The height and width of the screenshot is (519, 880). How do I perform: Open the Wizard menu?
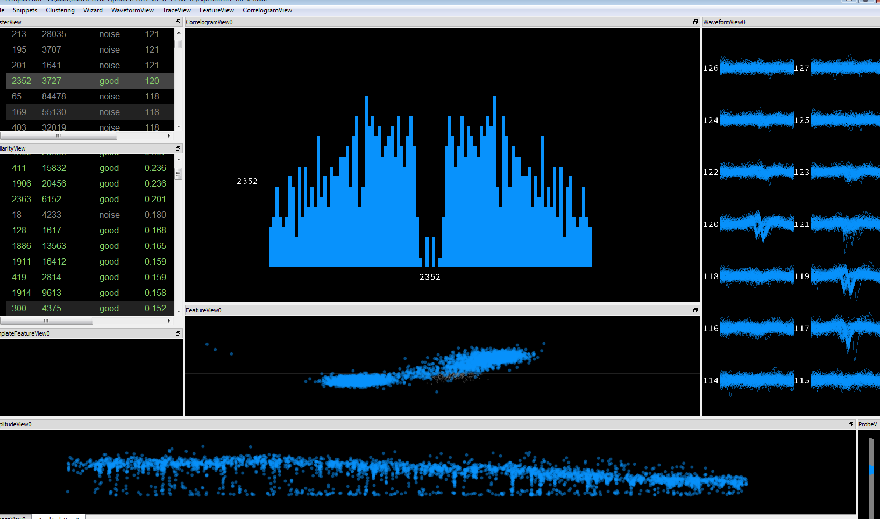(93, 10)
